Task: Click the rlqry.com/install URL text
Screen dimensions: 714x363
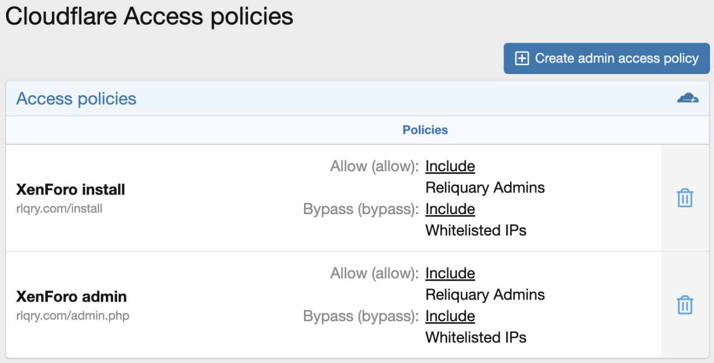Action: (60, 209)
